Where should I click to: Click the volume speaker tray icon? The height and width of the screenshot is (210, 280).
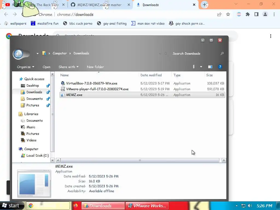[250, 206]
